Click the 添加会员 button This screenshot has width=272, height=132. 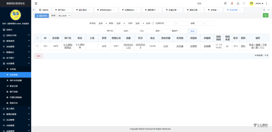point(42,16)
